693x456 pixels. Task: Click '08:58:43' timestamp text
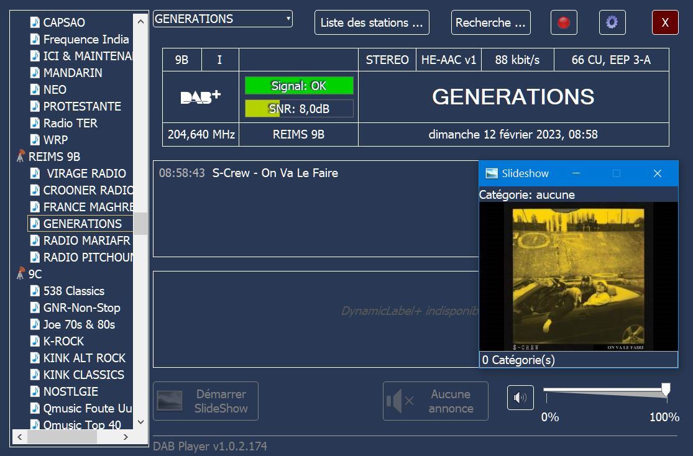[x=181, y=173]
